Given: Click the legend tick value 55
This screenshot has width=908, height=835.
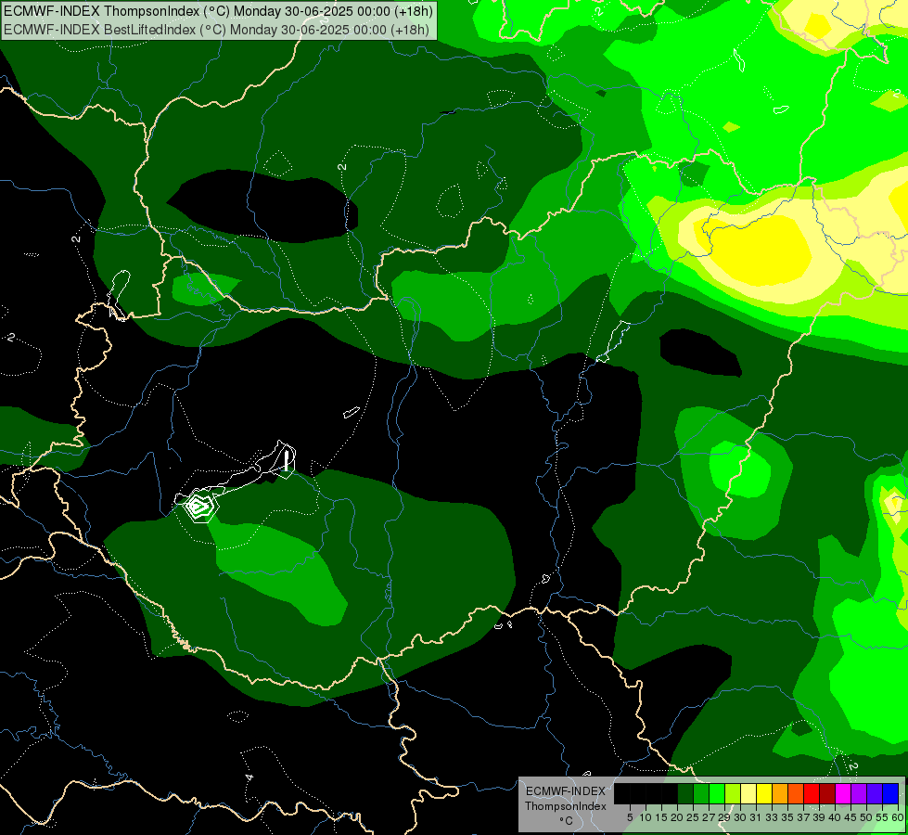Looking at the screenshot, I should tap(882, 817).
